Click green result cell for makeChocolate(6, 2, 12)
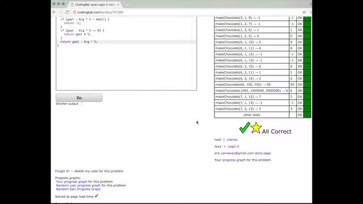The width and height of the screenshot is (363, 204). pos(307,79)
